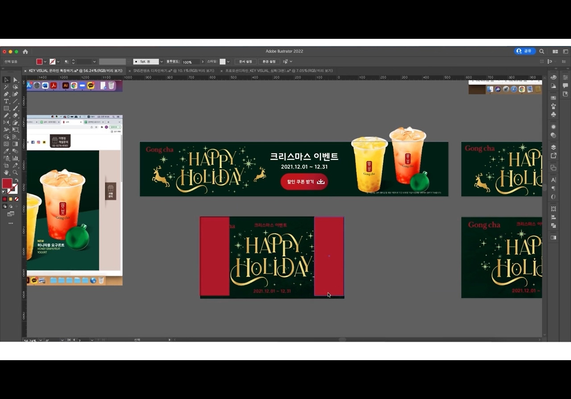Go to the previous artboard
The image size is (571, 399).
pyautogui.click(x=74, y=340)
